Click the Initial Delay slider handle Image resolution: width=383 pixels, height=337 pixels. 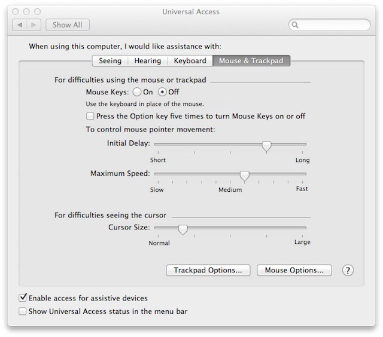point(267,146)
